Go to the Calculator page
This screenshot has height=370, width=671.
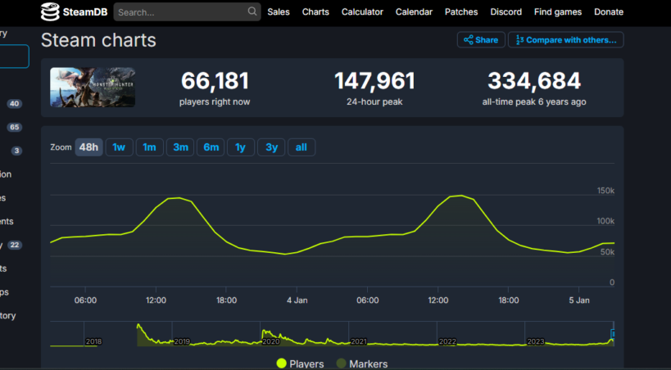(x=362, y=12)
